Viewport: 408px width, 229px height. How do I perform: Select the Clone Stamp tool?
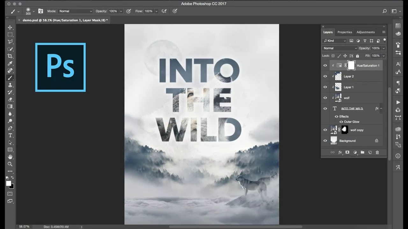[10, 85]
